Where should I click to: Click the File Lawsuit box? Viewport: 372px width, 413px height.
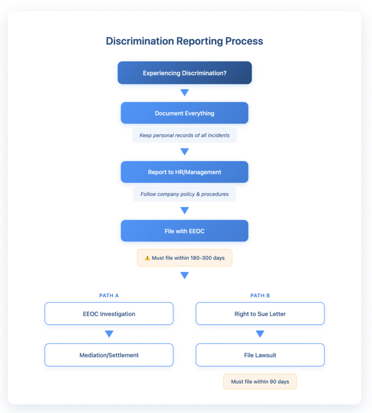260,355
